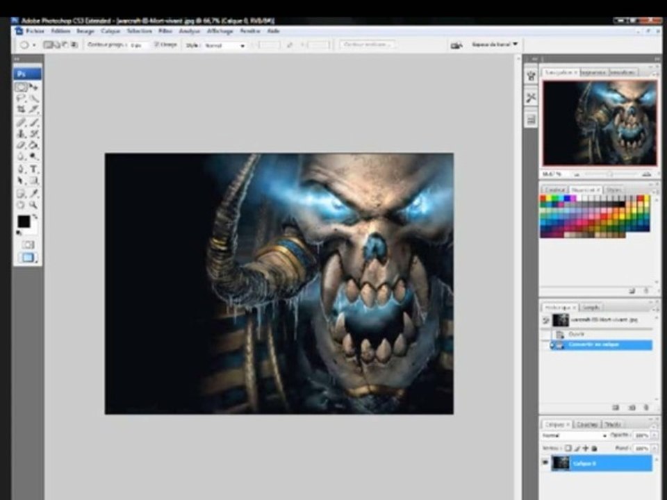
Task: Toggle lock transparent pixels for layer
Action: click(568, 448)
